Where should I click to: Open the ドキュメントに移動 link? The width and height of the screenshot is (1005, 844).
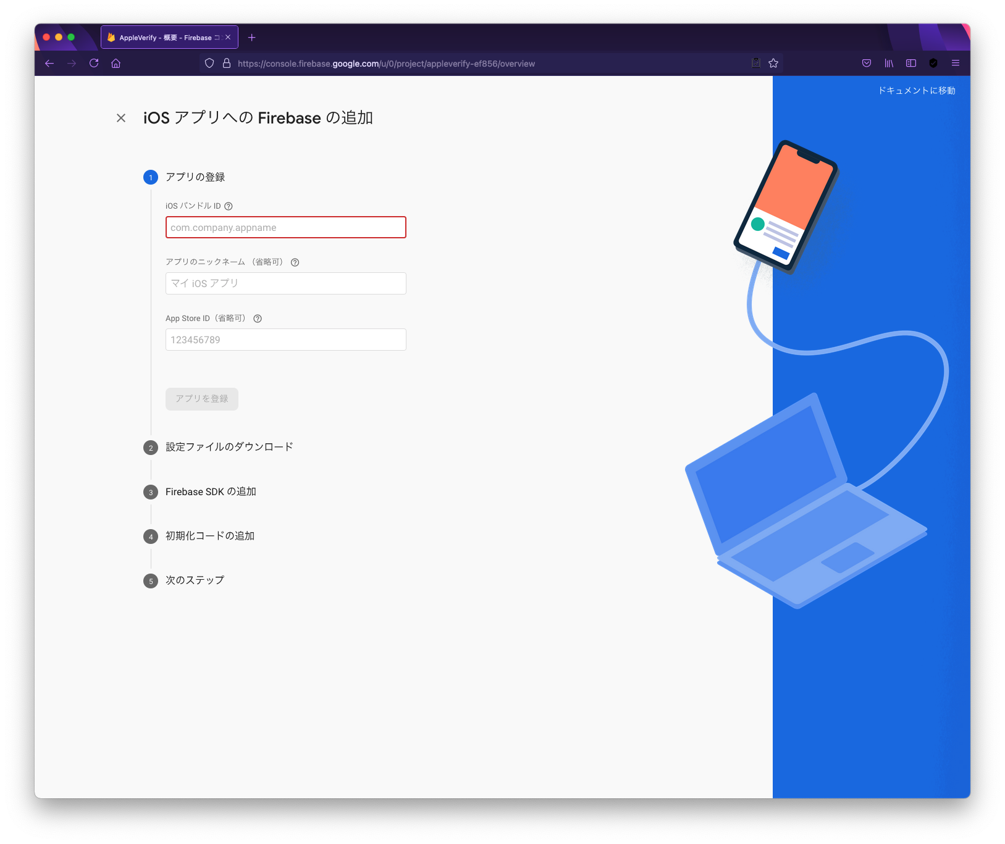[x=917, y=91]
